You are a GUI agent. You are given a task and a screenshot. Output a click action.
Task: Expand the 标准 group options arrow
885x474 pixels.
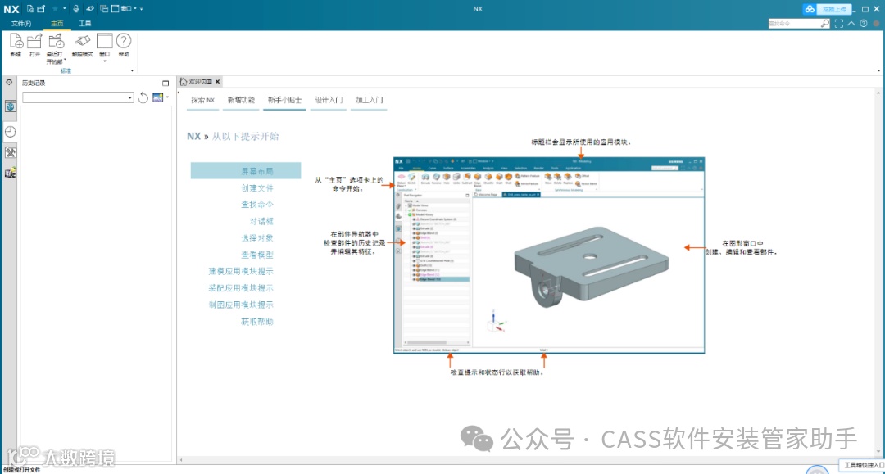pyautogui.click(x=132, y=70)
